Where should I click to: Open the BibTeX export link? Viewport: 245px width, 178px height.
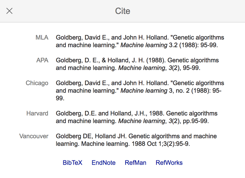(x=72, y=163)
